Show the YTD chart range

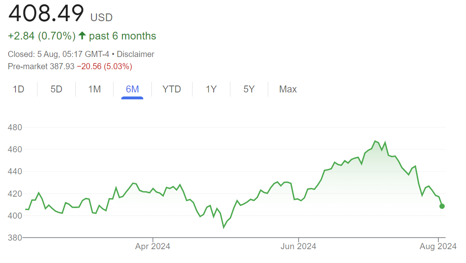tap(171, 89)
